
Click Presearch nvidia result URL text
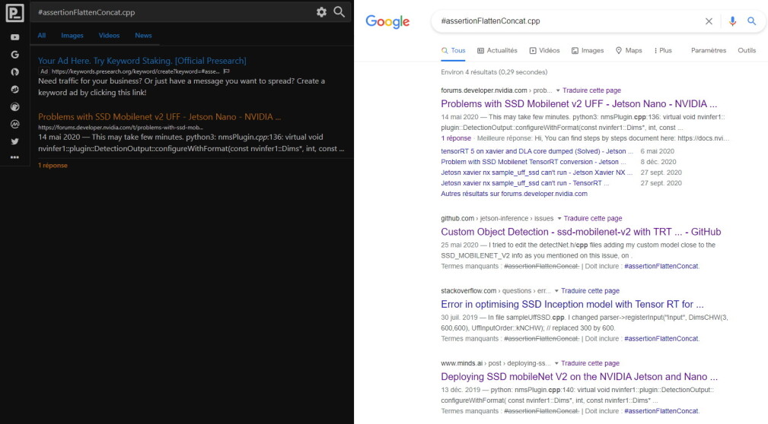(120, 128)
